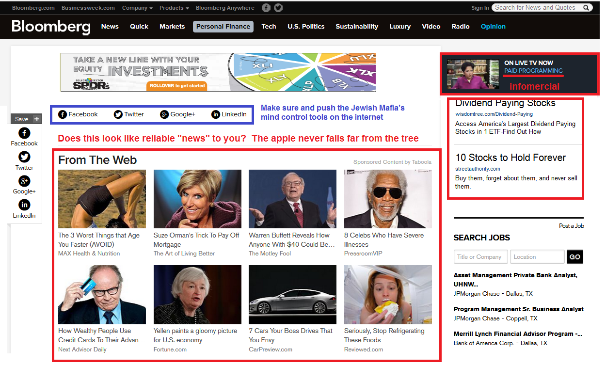Viewport: 606px width, 381px height.
Task: Click Sign In
Action: 480,8
